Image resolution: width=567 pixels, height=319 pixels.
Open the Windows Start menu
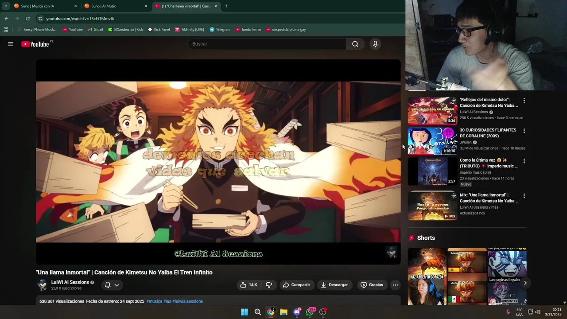click(245, 312)
